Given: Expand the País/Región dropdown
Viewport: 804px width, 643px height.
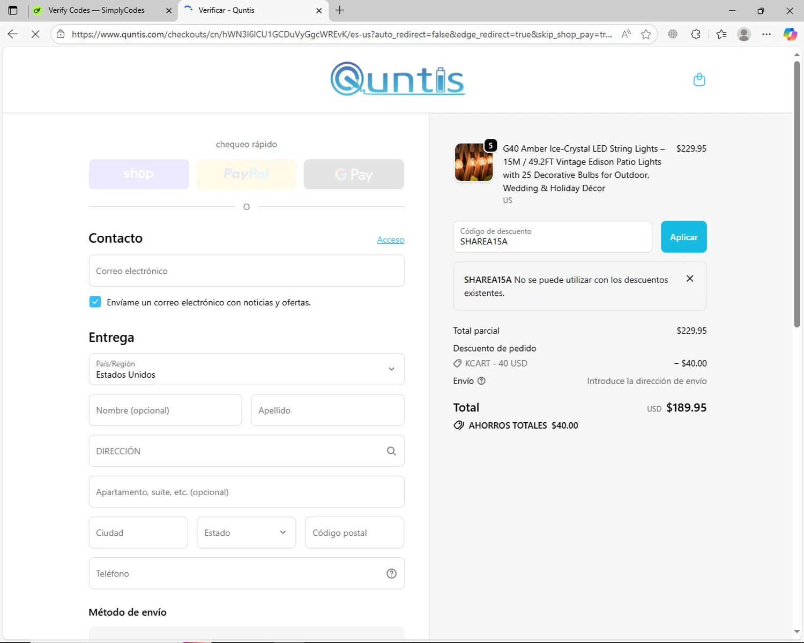Looking at the screenshot, I should (x=247, y=369).
